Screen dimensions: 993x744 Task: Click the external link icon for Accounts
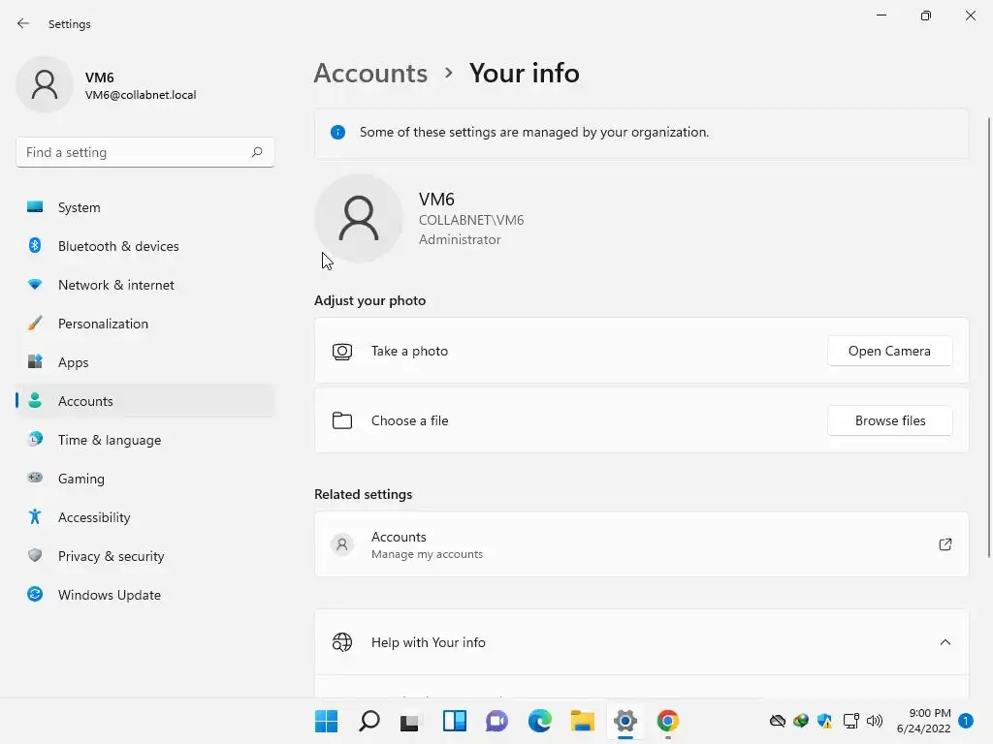[945, 544]
